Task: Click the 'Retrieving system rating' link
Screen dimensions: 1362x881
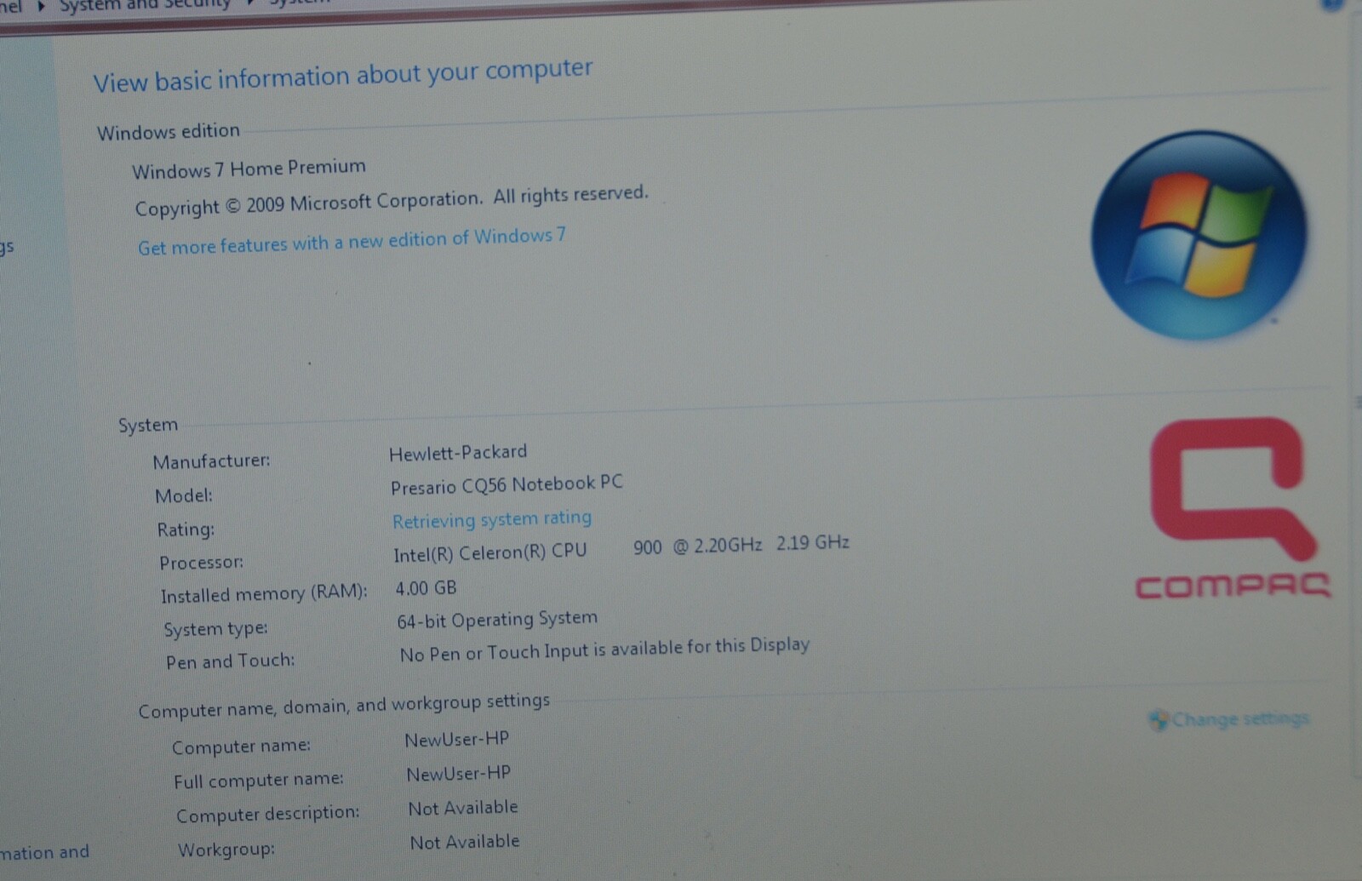Action: pos(492,519)
